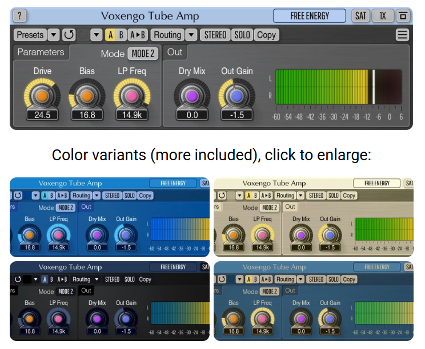Image resolution: width=425 pixels, height=349 pixels.
Task: Click the window size icon in title bar
Action: (x=403, y=16)
